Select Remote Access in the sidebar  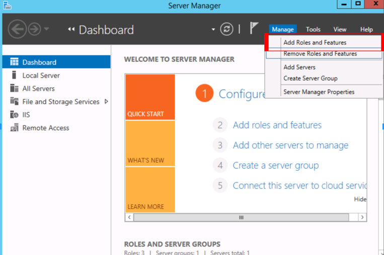click(x=56, y=127)
